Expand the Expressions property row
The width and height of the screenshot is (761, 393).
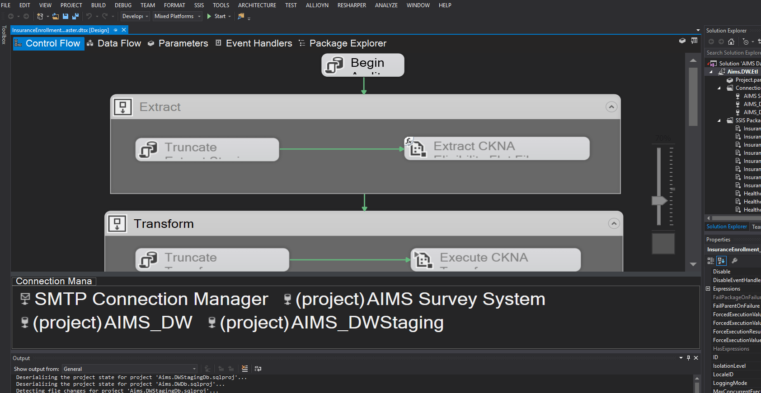click(708, 289)
